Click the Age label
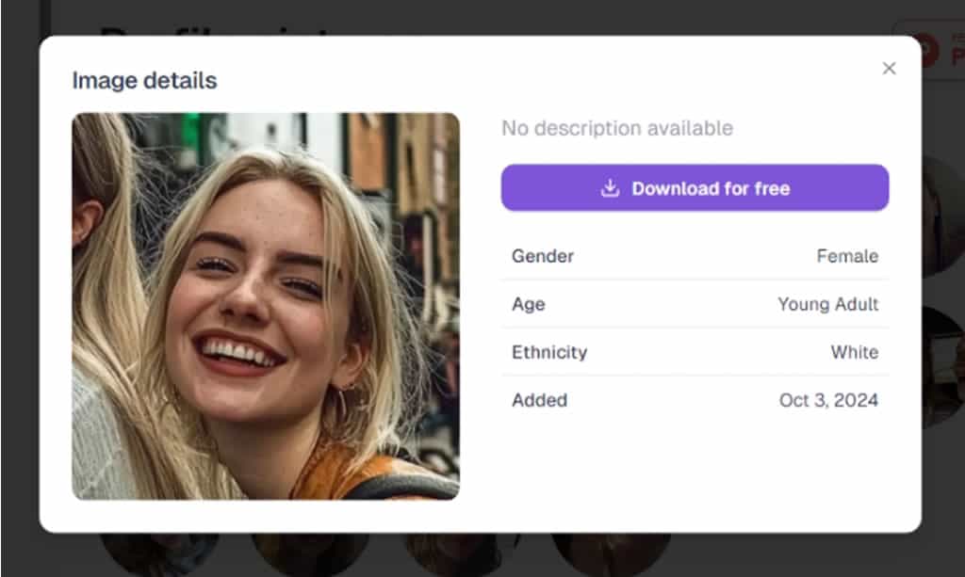Viewport: 965px width, 577px height. click(x=529, y=304)
